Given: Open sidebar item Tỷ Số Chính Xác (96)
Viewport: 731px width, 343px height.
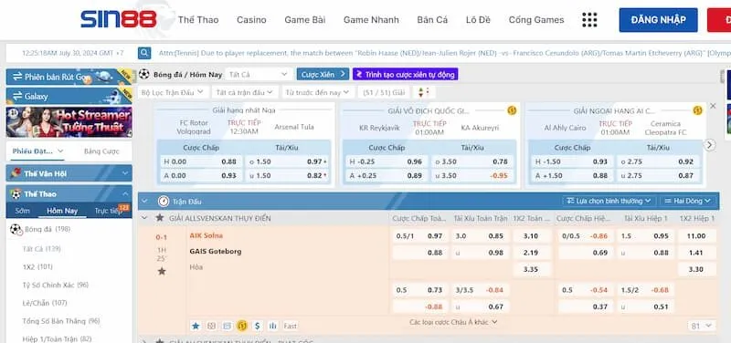Looking at the screenshot, I should coord(56,285).
